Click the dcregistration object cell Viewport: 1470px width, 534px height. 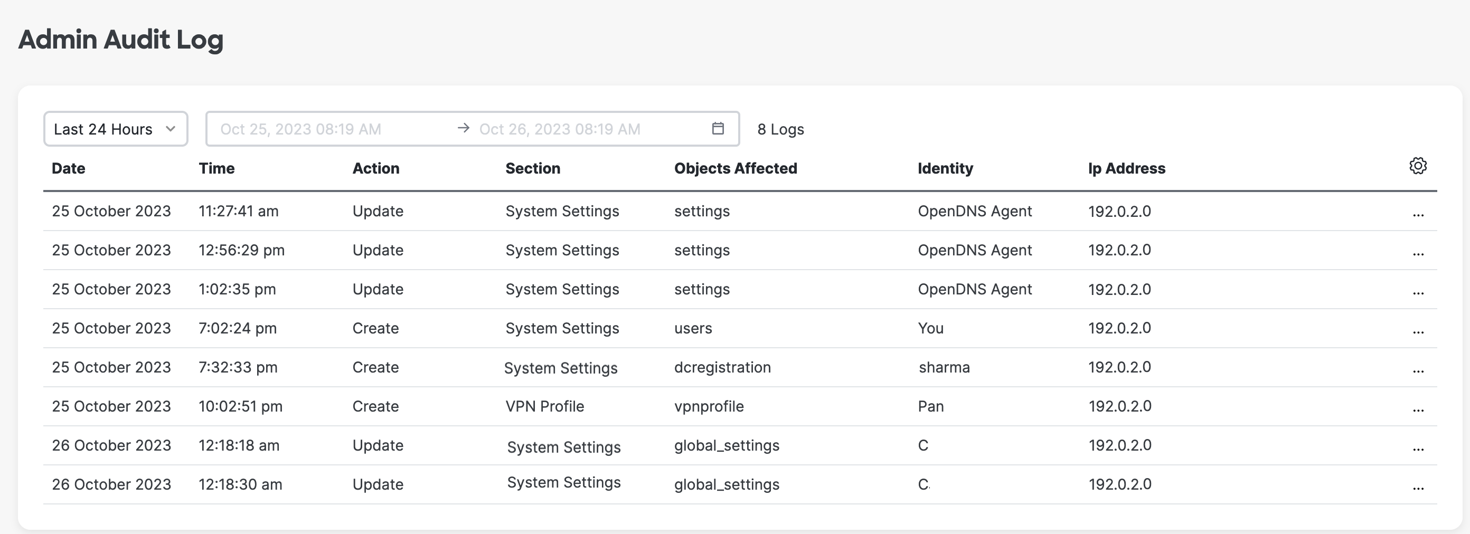722,367
